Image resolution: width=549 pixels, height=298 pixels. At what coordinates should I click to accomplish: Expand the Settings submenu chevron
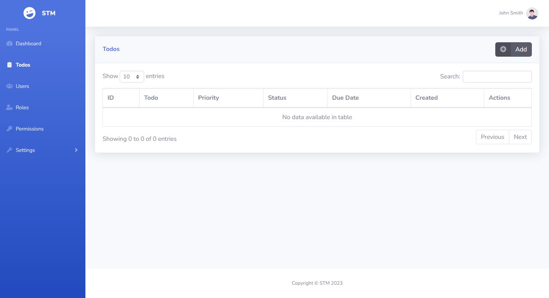76,150
